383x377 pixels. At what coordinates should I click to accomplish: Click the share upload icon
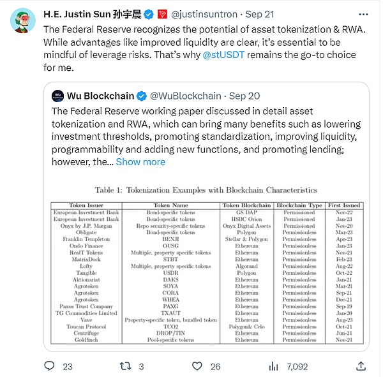pos(361,366)
